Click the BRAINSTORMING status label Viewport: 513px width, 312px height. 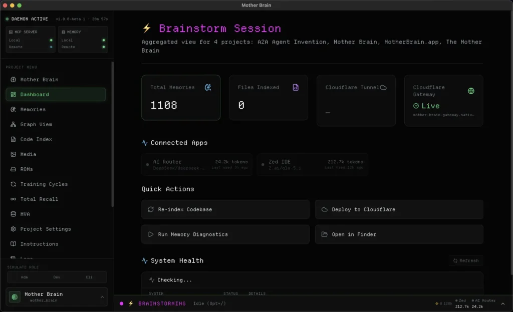(x=162, y=303)
